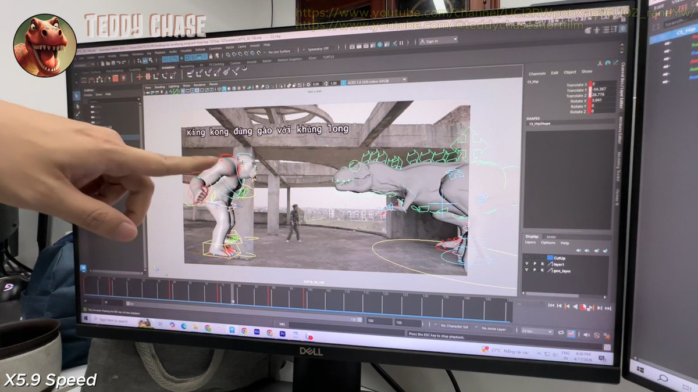Switch to the Motion Graphics shelf tab

290,60
